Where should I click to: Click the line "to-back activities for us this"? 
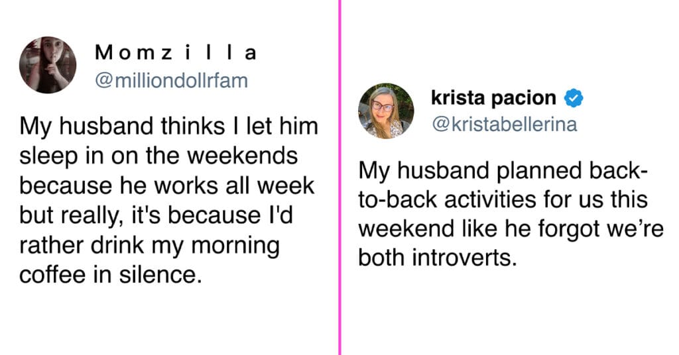[x=503, y=200]
